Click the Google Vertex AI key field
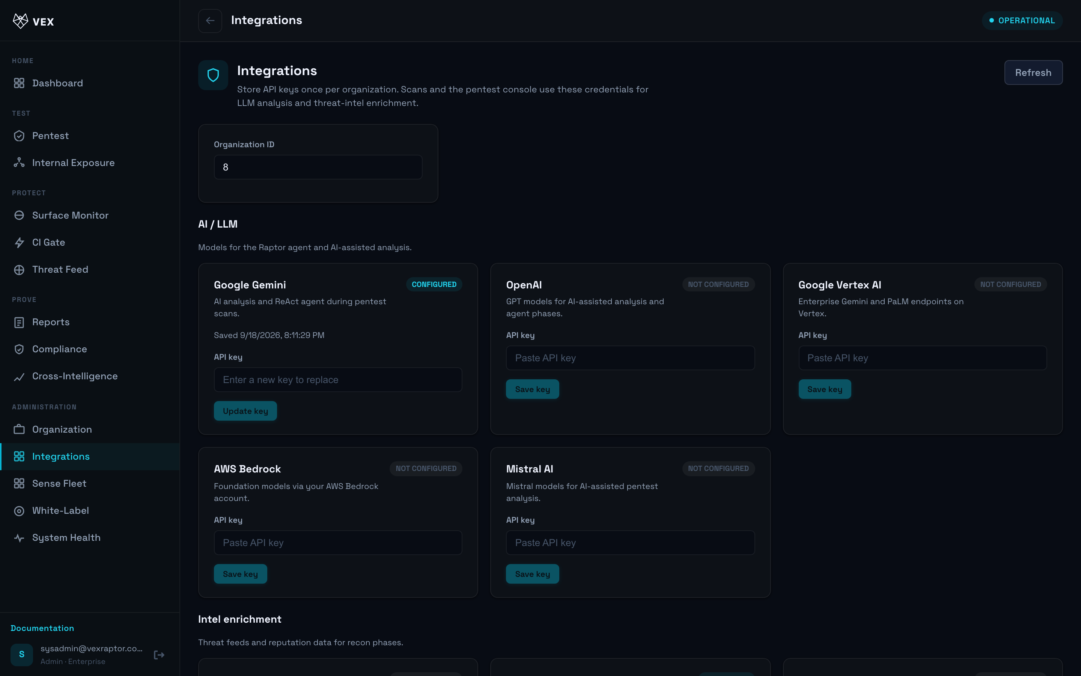This screenshot has width=1081, height=676. point(923,358)
